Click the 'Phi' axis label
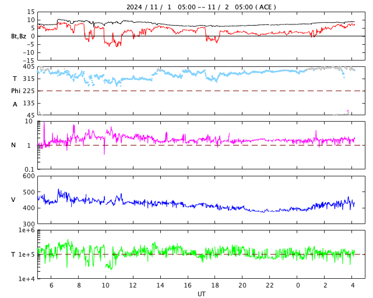The width and height of the screenshot is (373, 298). (16, 91)
